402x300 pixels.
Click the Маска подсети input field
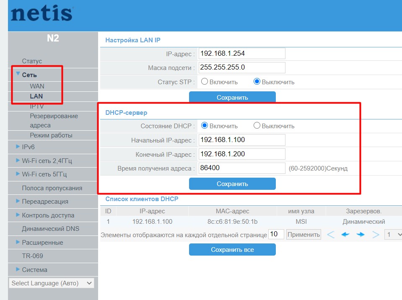click(x=242, y=67)
